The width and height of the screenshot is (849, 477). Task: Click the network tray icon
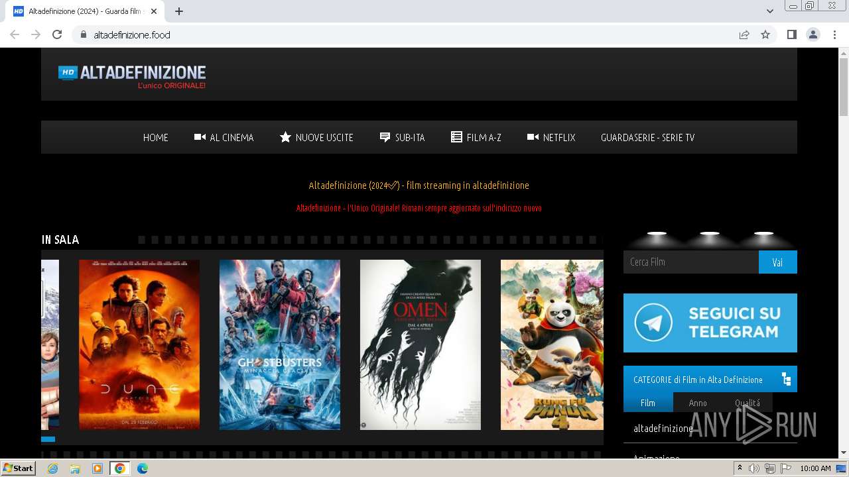point(770,468)
